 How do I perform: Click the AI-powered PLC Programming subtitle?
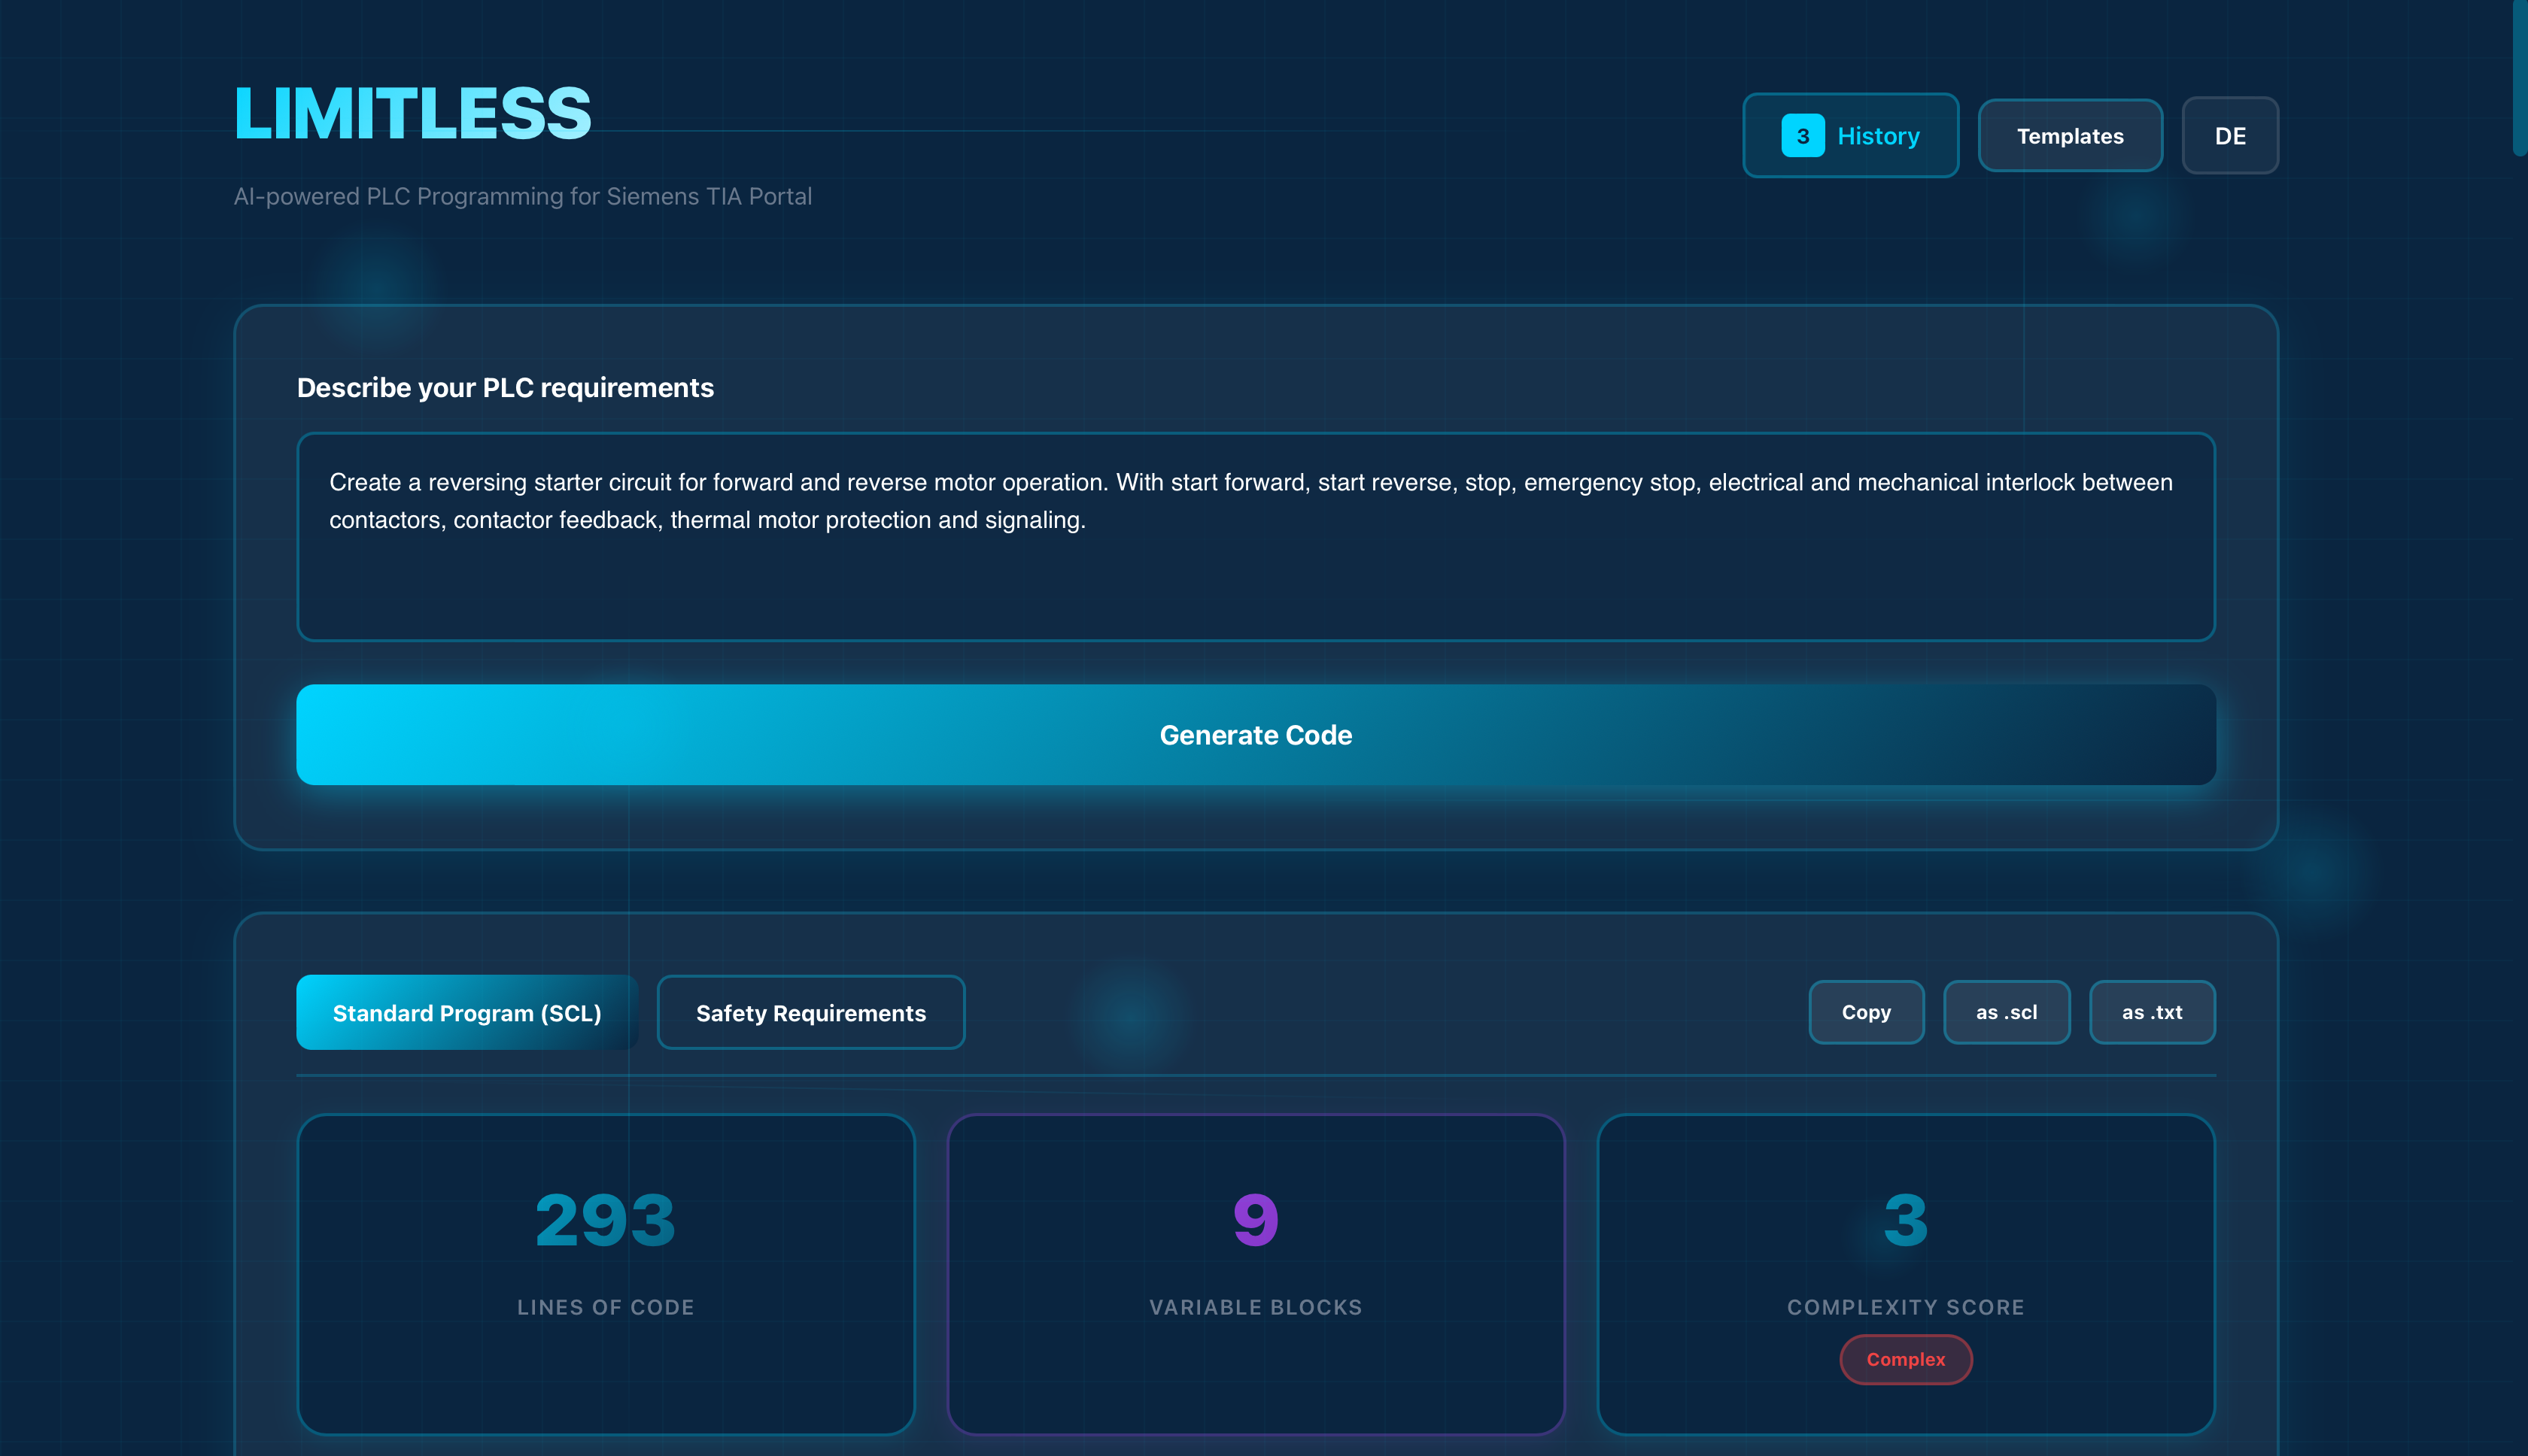click(523, 196)
